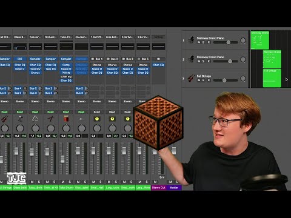Solo the Orchestral Kit mixer channel
Image resolution: width=291 pixels, height=218 pixels.
pyautogui.click(x=55, y=182)
